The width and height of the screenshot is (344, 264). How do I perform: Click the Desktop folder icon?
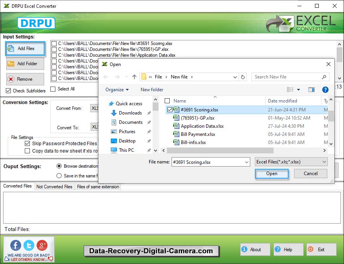coord(114,141)
